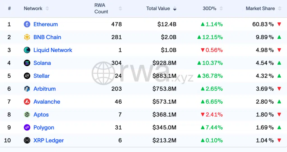Click the BNB Chain logo icon

pos(27,37)
